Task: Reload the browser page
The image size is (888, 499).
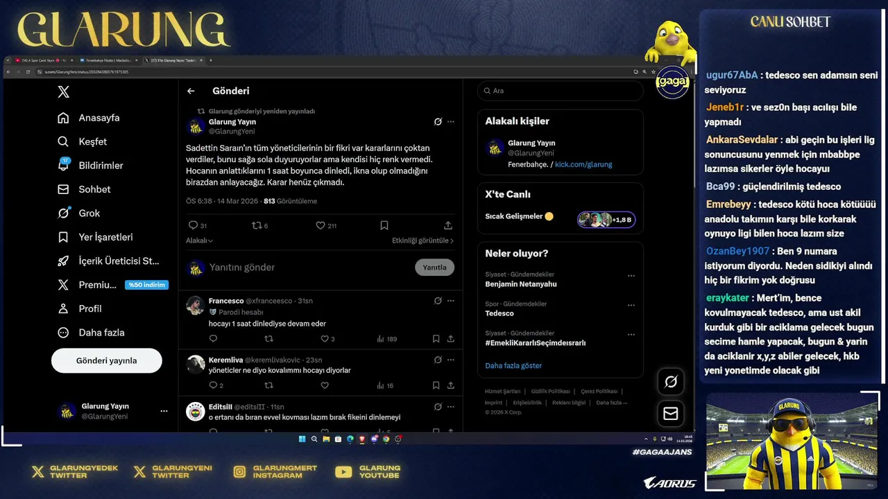Action: coord(28,71)
